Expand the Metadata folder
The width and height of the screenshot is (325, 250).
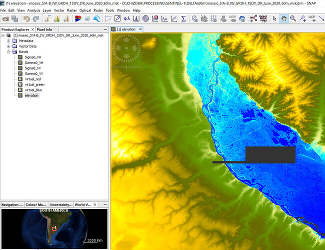tap(8, 41)
